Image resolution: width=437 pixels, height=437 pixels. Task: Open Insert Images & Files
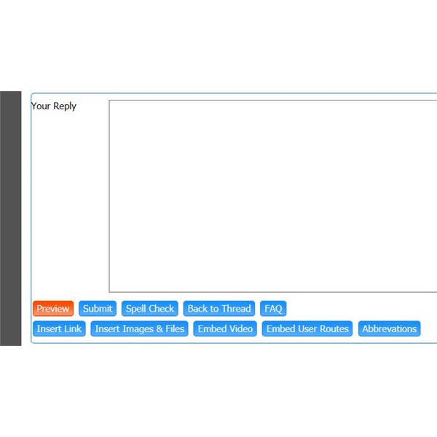click(x=139, y=328)
